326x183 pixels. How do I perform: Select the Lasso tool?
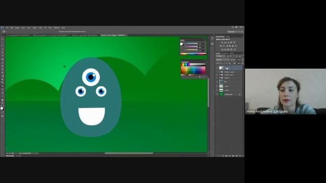(x=2, y=45)
